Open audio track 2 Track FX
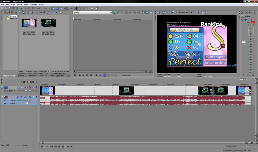 [25, 97]
